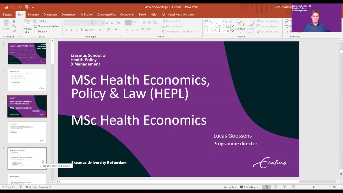Select slide 1 Welcome to HEPL thumbnail
The width and height of the screenshot is (343, 193).
(x=27, y=54)
